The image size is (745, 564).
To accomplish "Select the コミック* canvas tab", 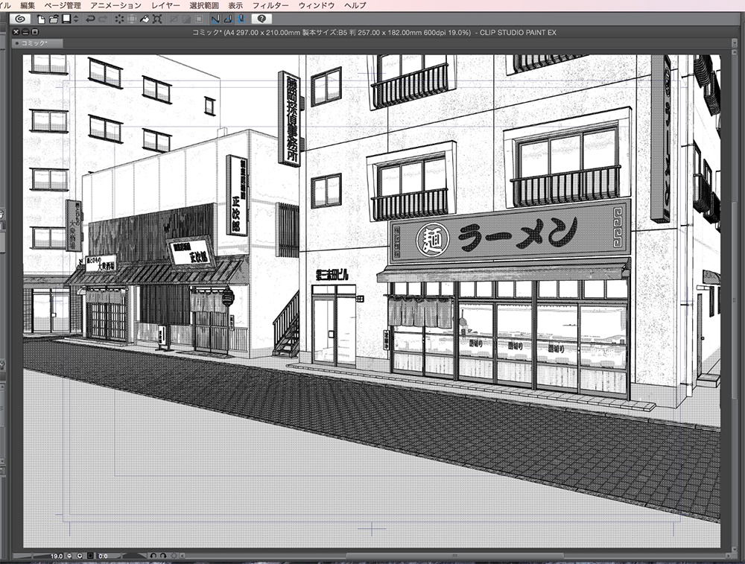I will coord(37,43).
